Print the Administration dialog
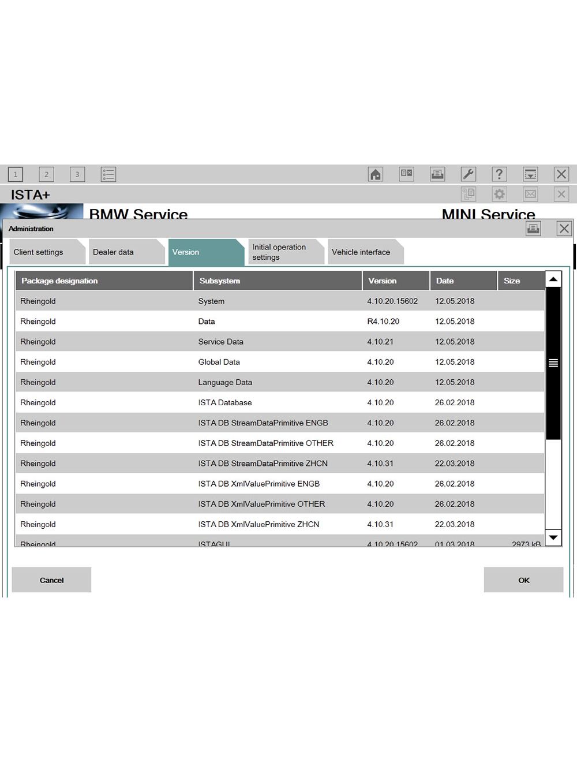Viewport: 577px width, 762px height. (x=533, y=229)
